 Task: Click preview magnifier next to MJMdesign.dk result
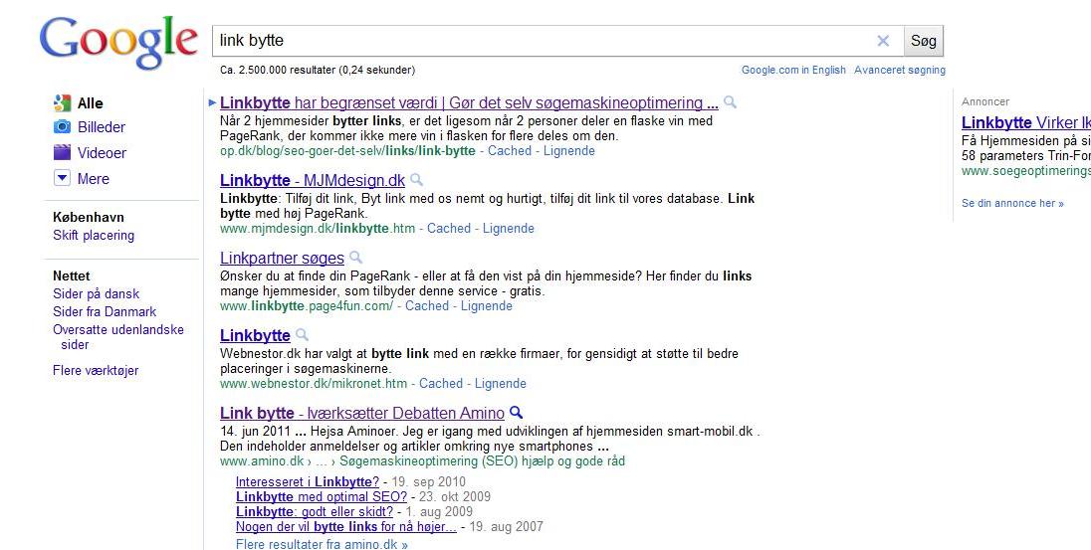point(417,180)
